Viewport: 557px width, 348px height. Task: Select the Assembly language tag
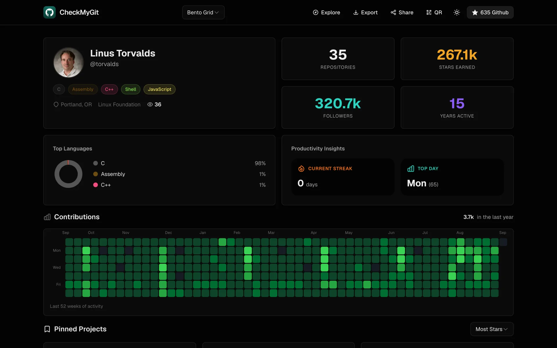(x=83, y=89)
